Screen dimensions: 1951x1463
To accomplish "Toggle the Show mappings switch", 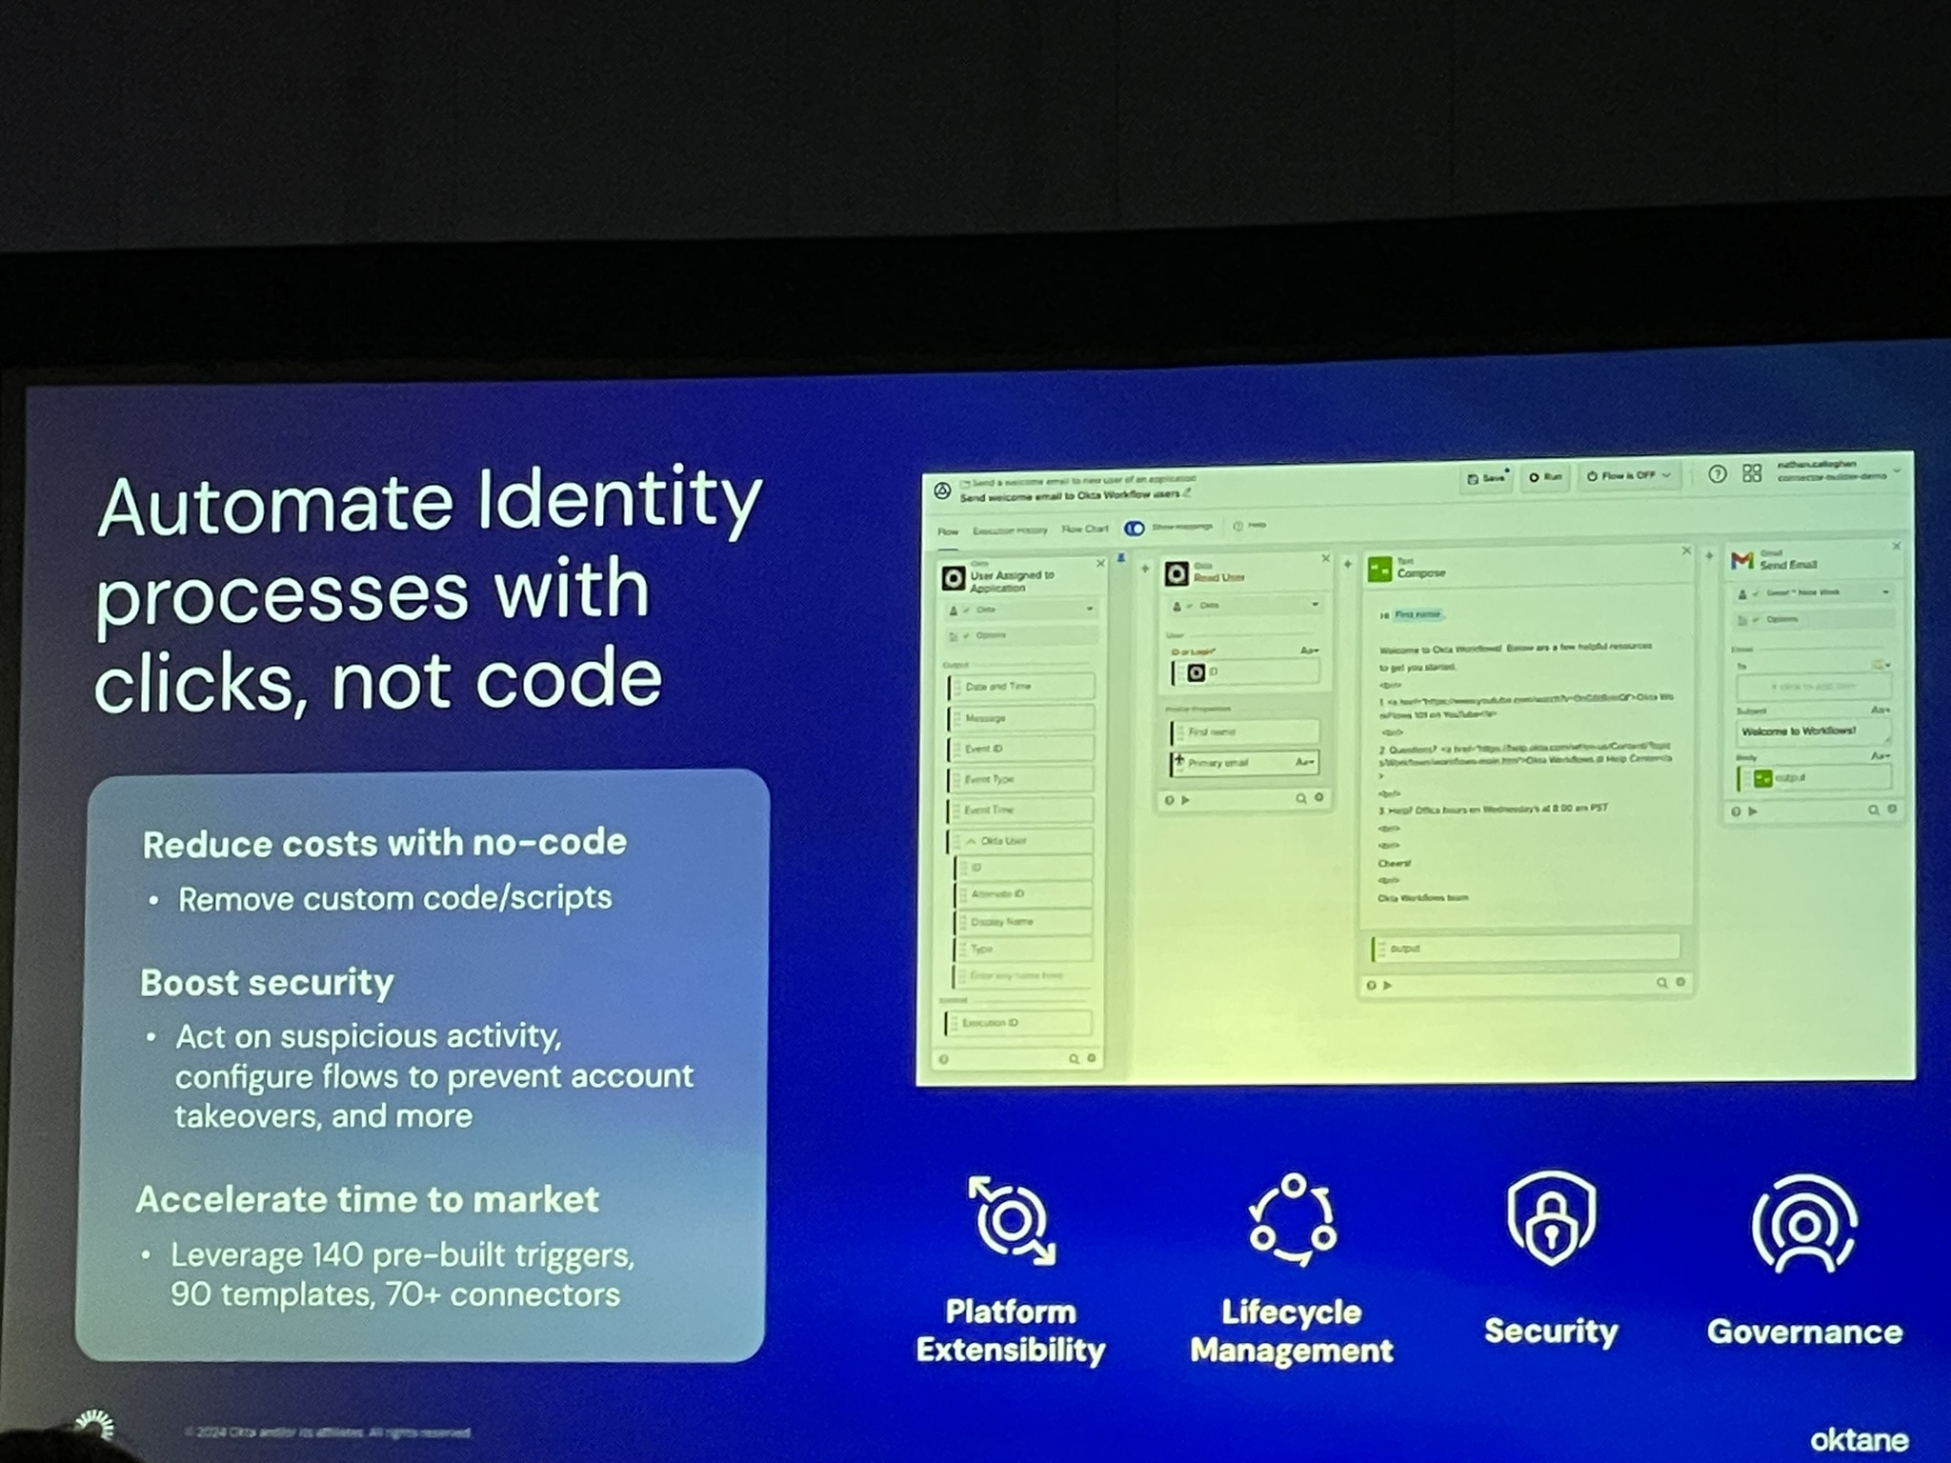I will [1134, 528].
